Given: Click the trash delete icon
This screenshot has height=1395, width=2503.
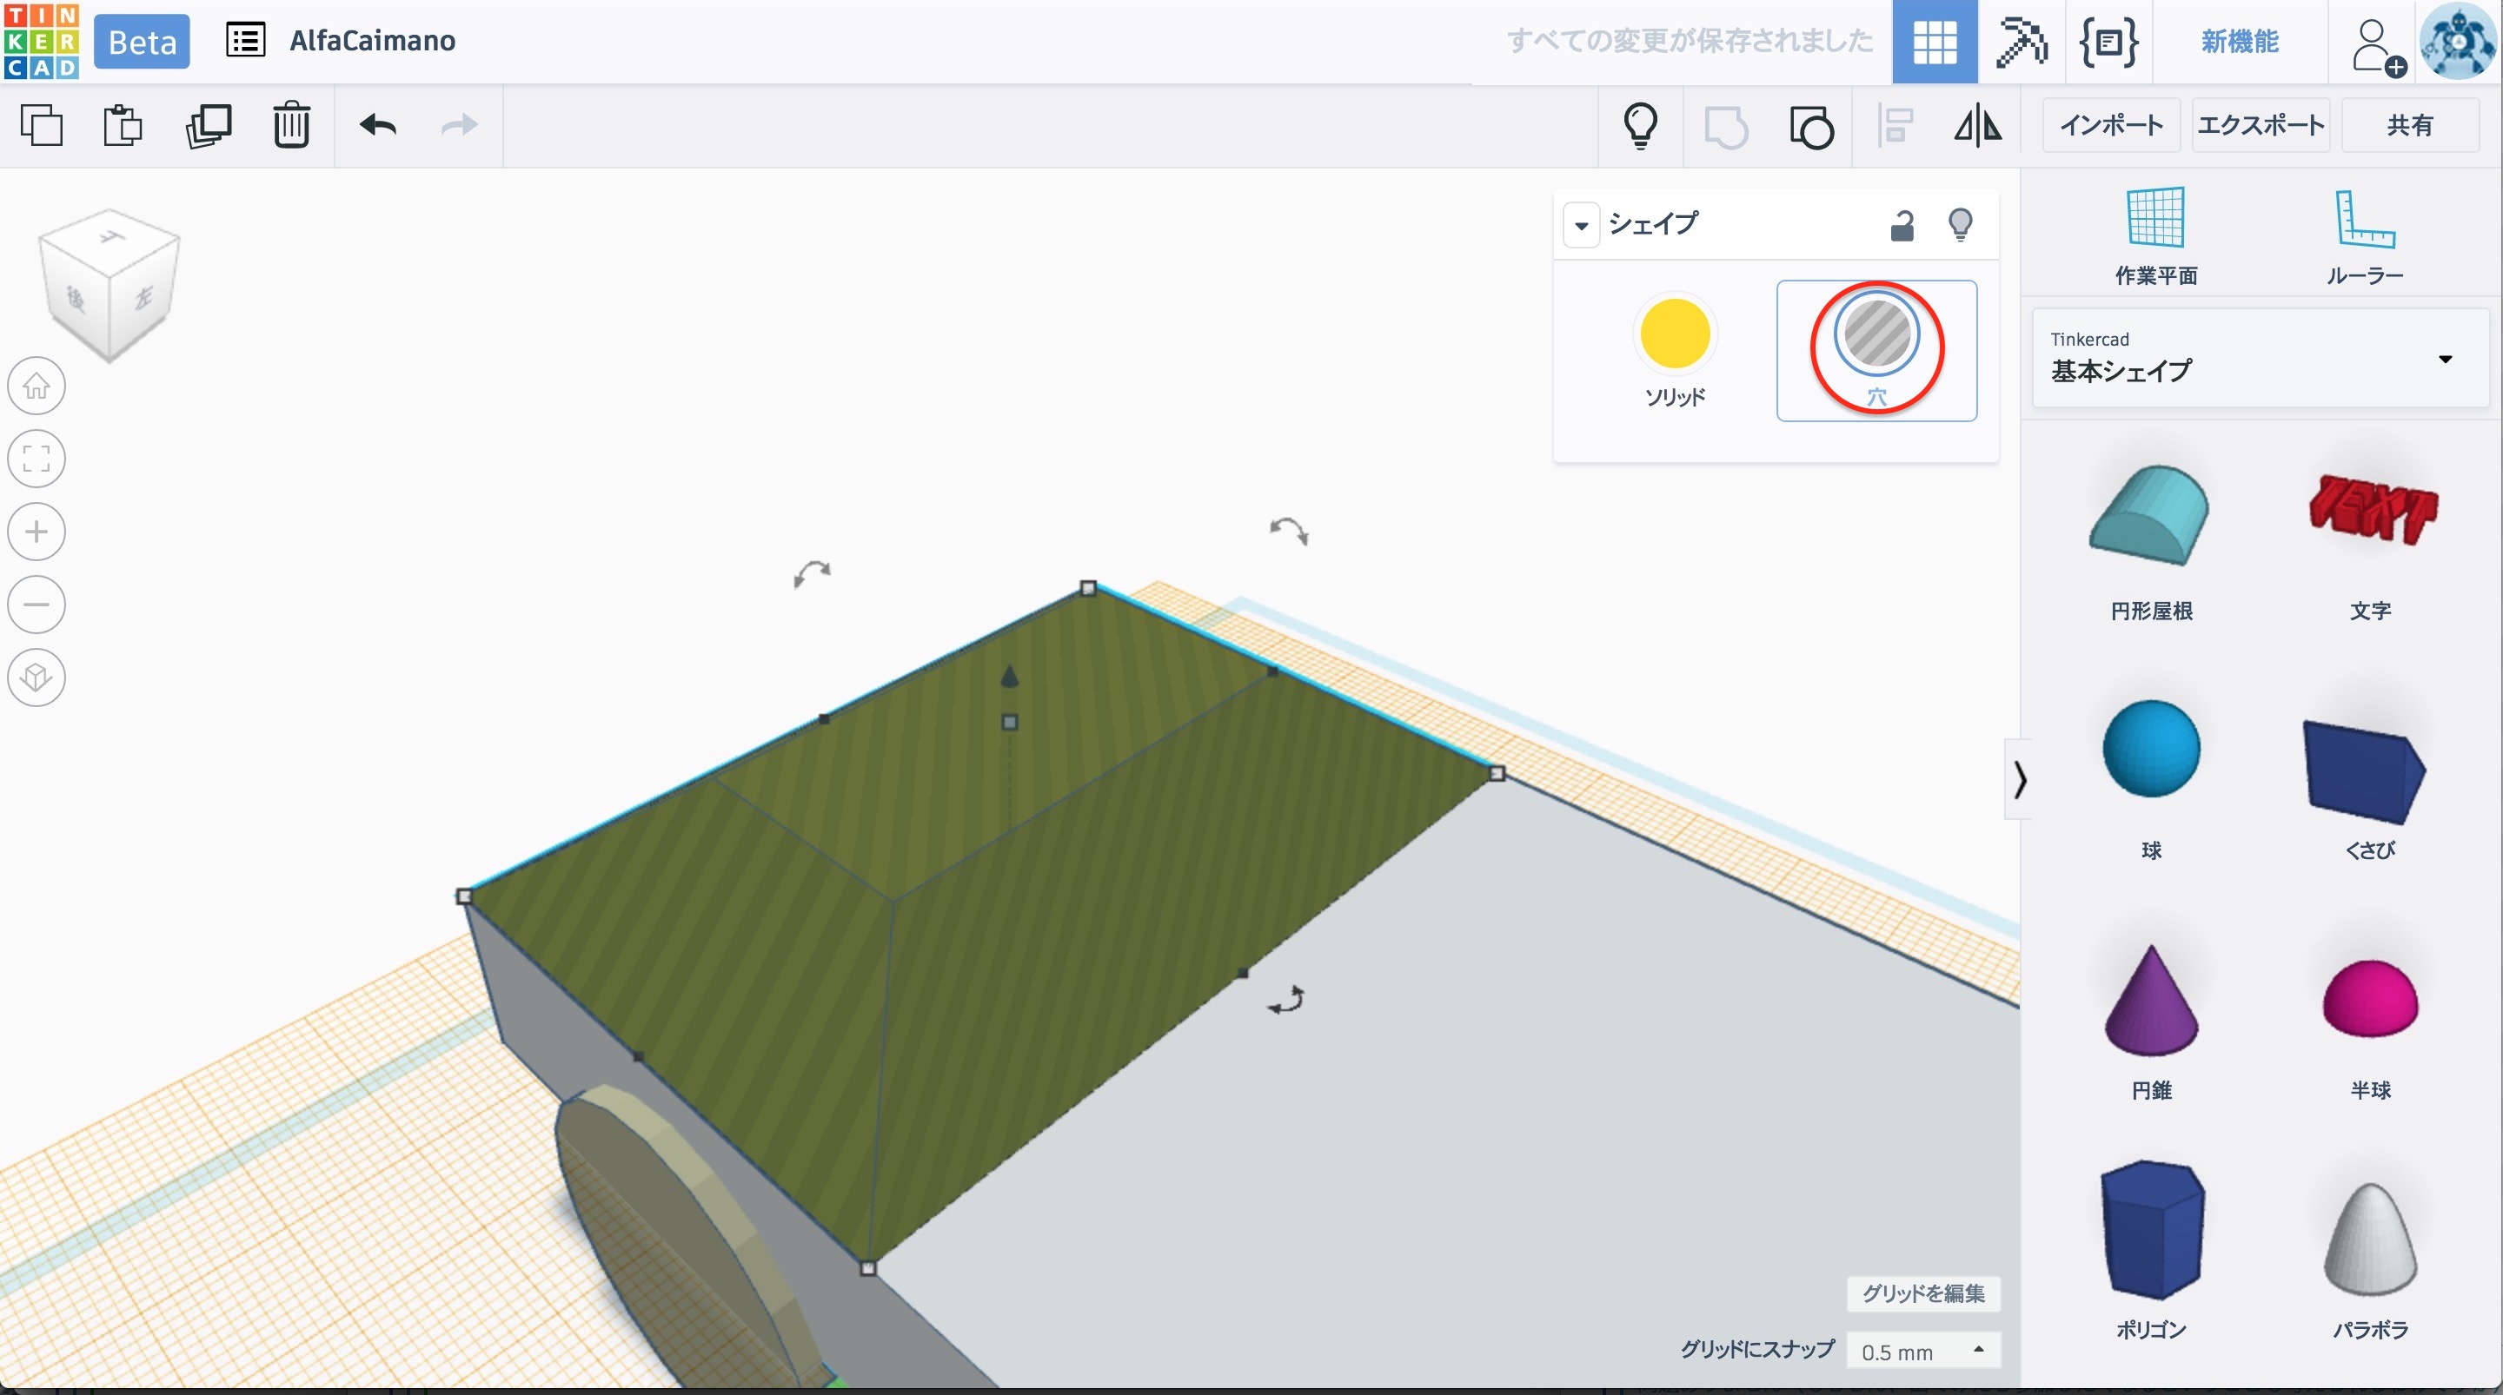Looking at the screenshot, I should pyautogui.click(x=290, y=125).
